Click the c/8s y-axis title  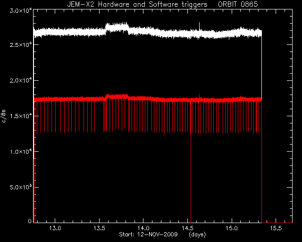coord(4,116)
